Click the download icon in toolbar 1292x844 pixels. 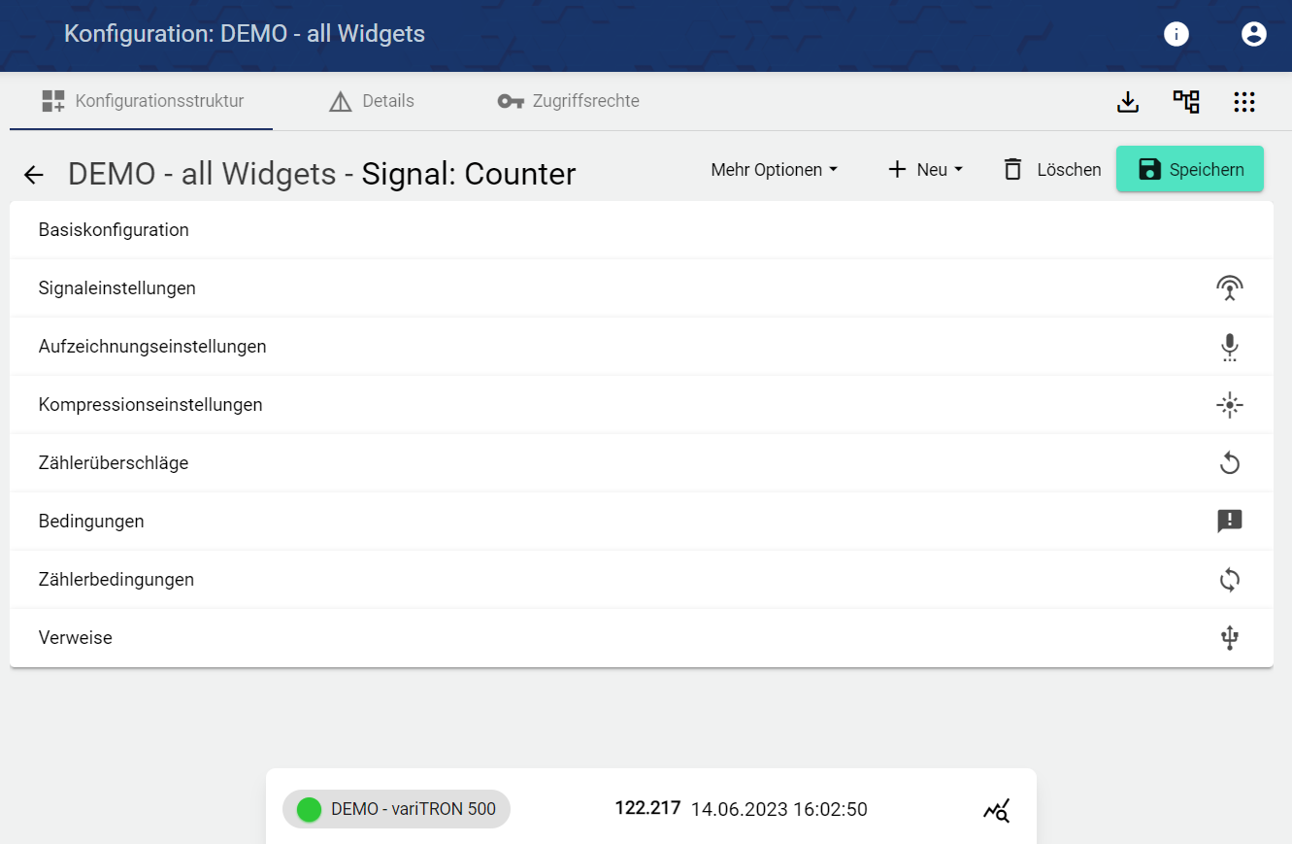point(1128,102)
